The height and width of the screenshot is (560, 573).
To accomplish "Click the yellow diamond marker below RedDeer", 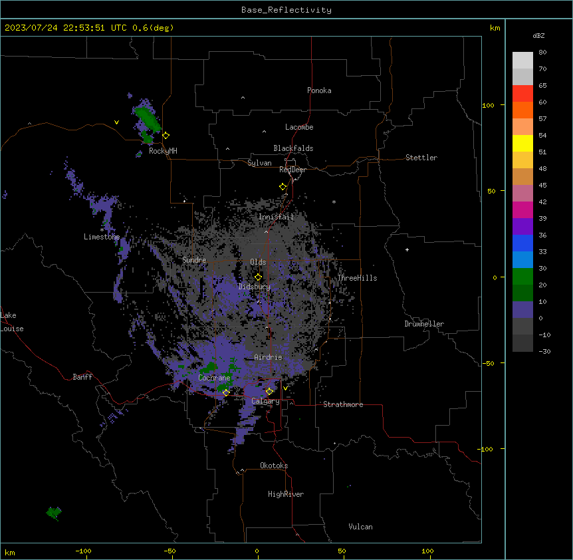I will [x=283, y=187].
